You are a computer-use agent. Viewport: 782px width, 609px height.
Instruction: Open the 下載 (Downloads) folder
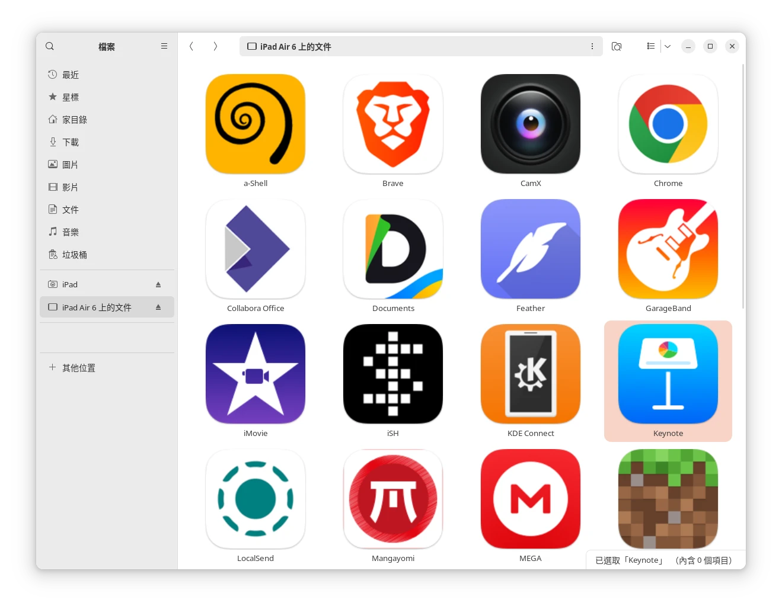click(x=107, y=142)
